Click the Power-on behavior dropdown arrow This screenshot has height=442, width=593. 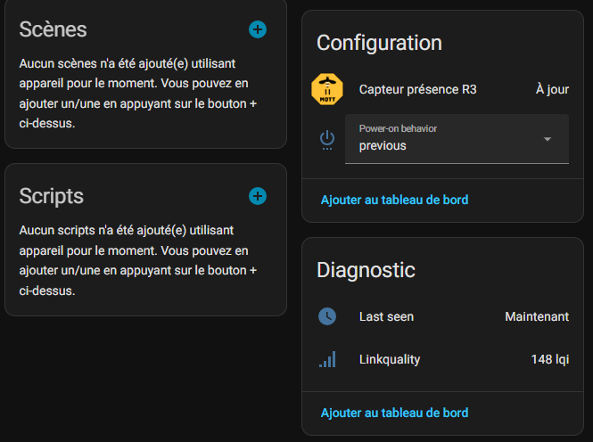point(548,139)
